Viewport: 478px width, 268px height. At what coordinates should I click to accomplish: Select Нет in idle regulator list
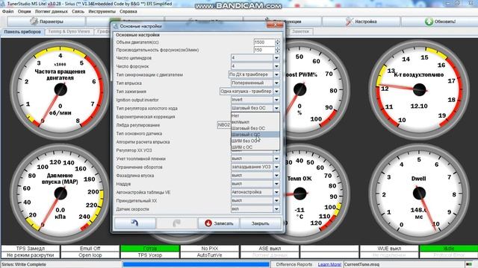pos(255,116)
